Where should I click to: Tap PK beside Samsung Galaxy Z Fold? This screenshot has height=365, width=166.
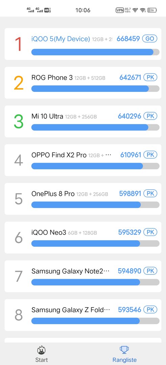[150, 310]
